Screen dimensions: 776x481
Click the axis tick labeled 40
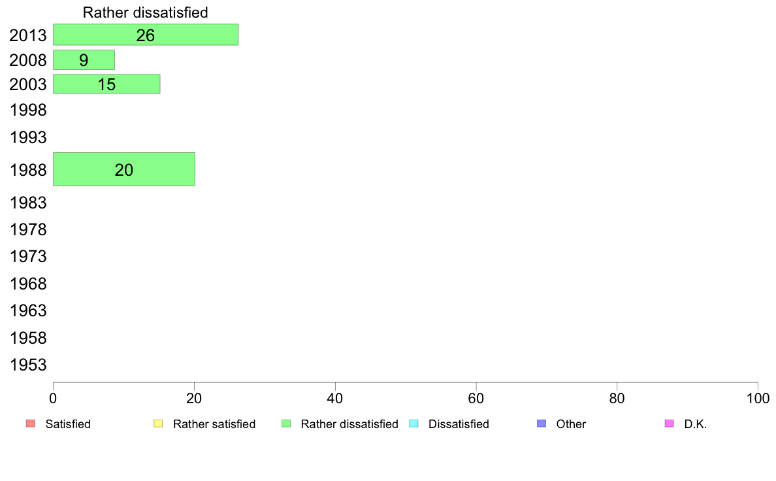(335, 398)
